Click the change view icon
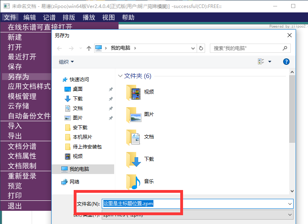Screen dimensions: 308x224 [x=261, y=62]
